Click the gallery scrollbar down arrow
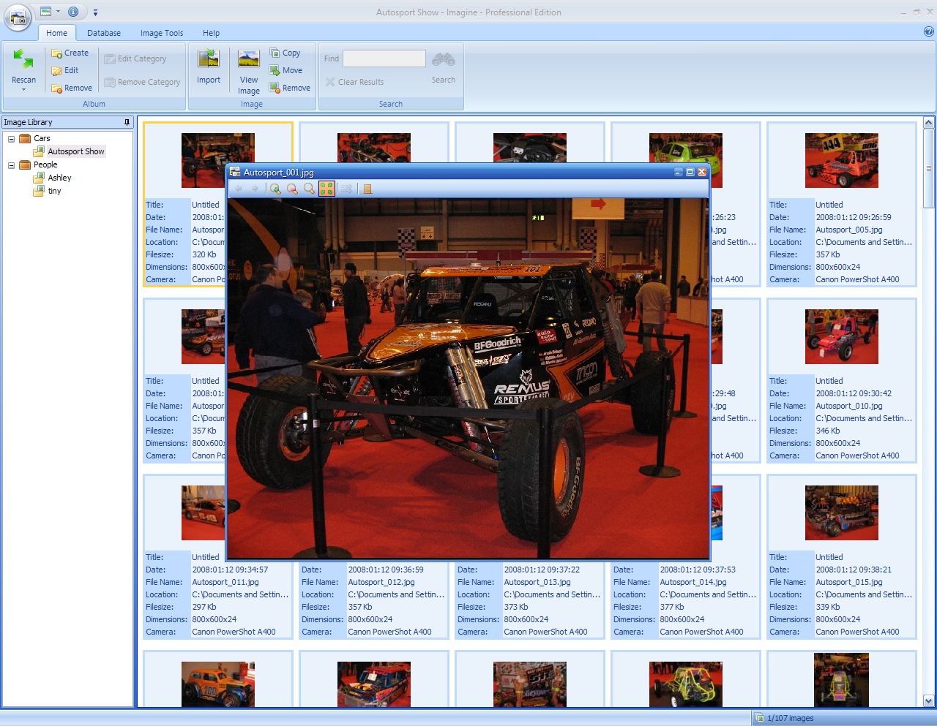This screenshot has height=726, width=937. click(929, 701)
